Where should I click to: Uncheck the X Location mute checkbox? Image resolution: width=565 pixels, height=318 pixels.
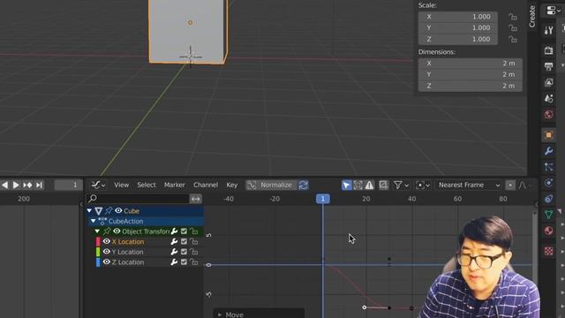coord(184,241)
